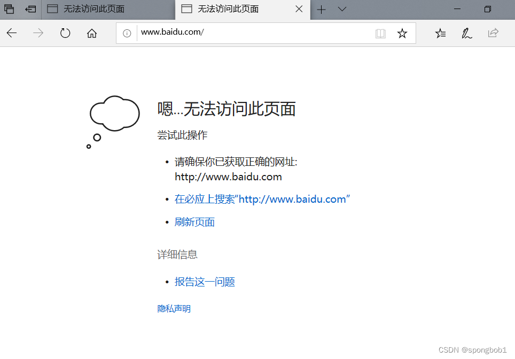
Task: Open the home page with the Home icon
Action: point(91,33)
